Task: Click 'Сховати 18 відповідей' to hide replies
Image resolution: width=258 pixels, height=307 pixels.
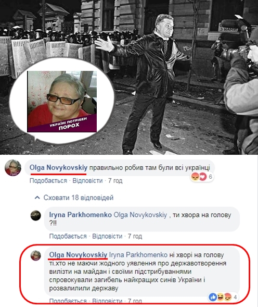Action: click(79, 198)
